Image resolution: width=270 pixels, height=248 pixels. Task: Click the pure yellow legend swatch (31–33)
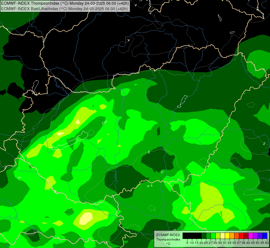pyautogui.click(x=227, y=236)
